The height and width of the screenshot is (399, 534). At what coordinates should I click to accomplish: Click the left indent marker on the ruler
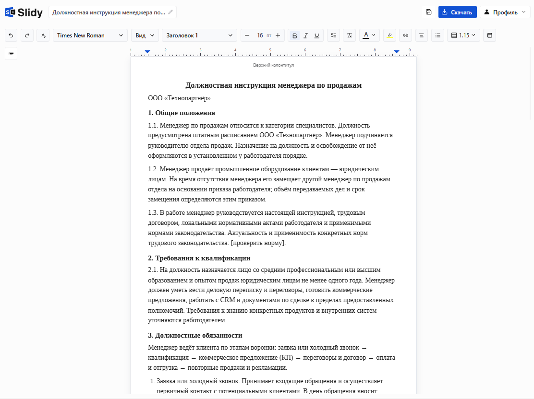point(147,51)
